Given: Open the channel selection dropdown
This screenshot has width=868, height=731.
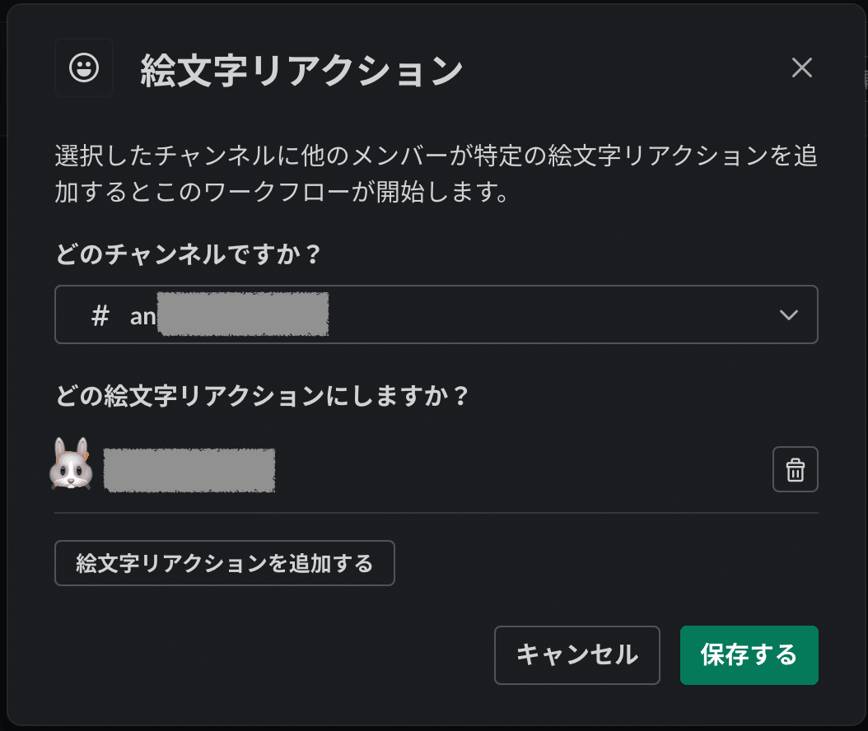Looking at the screenshot, I should click(x=434, y=314).
